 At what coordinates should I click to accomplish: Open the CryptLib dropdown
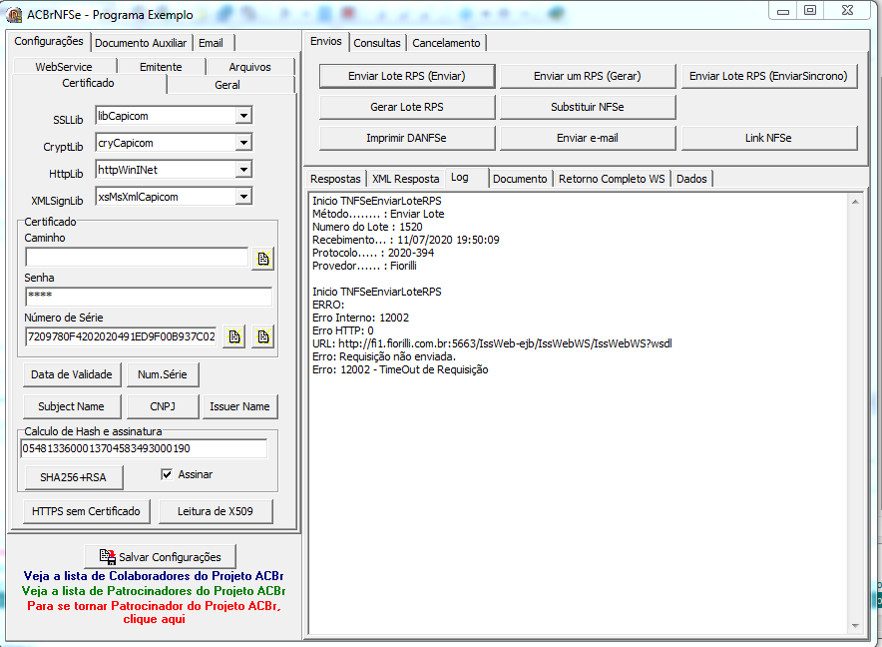click(243, 143)
